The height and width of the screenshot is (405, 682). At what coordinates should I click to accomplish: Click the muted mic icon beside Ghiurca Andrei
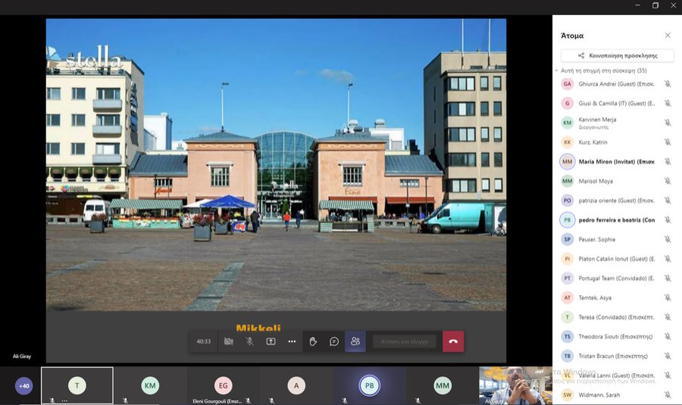[x=668, y=84]
